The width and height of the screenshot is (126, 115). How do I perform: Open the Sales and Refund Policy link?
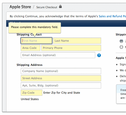[112, 16]
